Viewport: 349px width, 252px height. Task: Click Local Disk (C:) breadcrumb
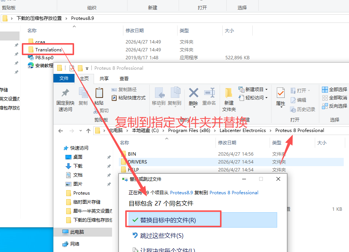point(145,130)
